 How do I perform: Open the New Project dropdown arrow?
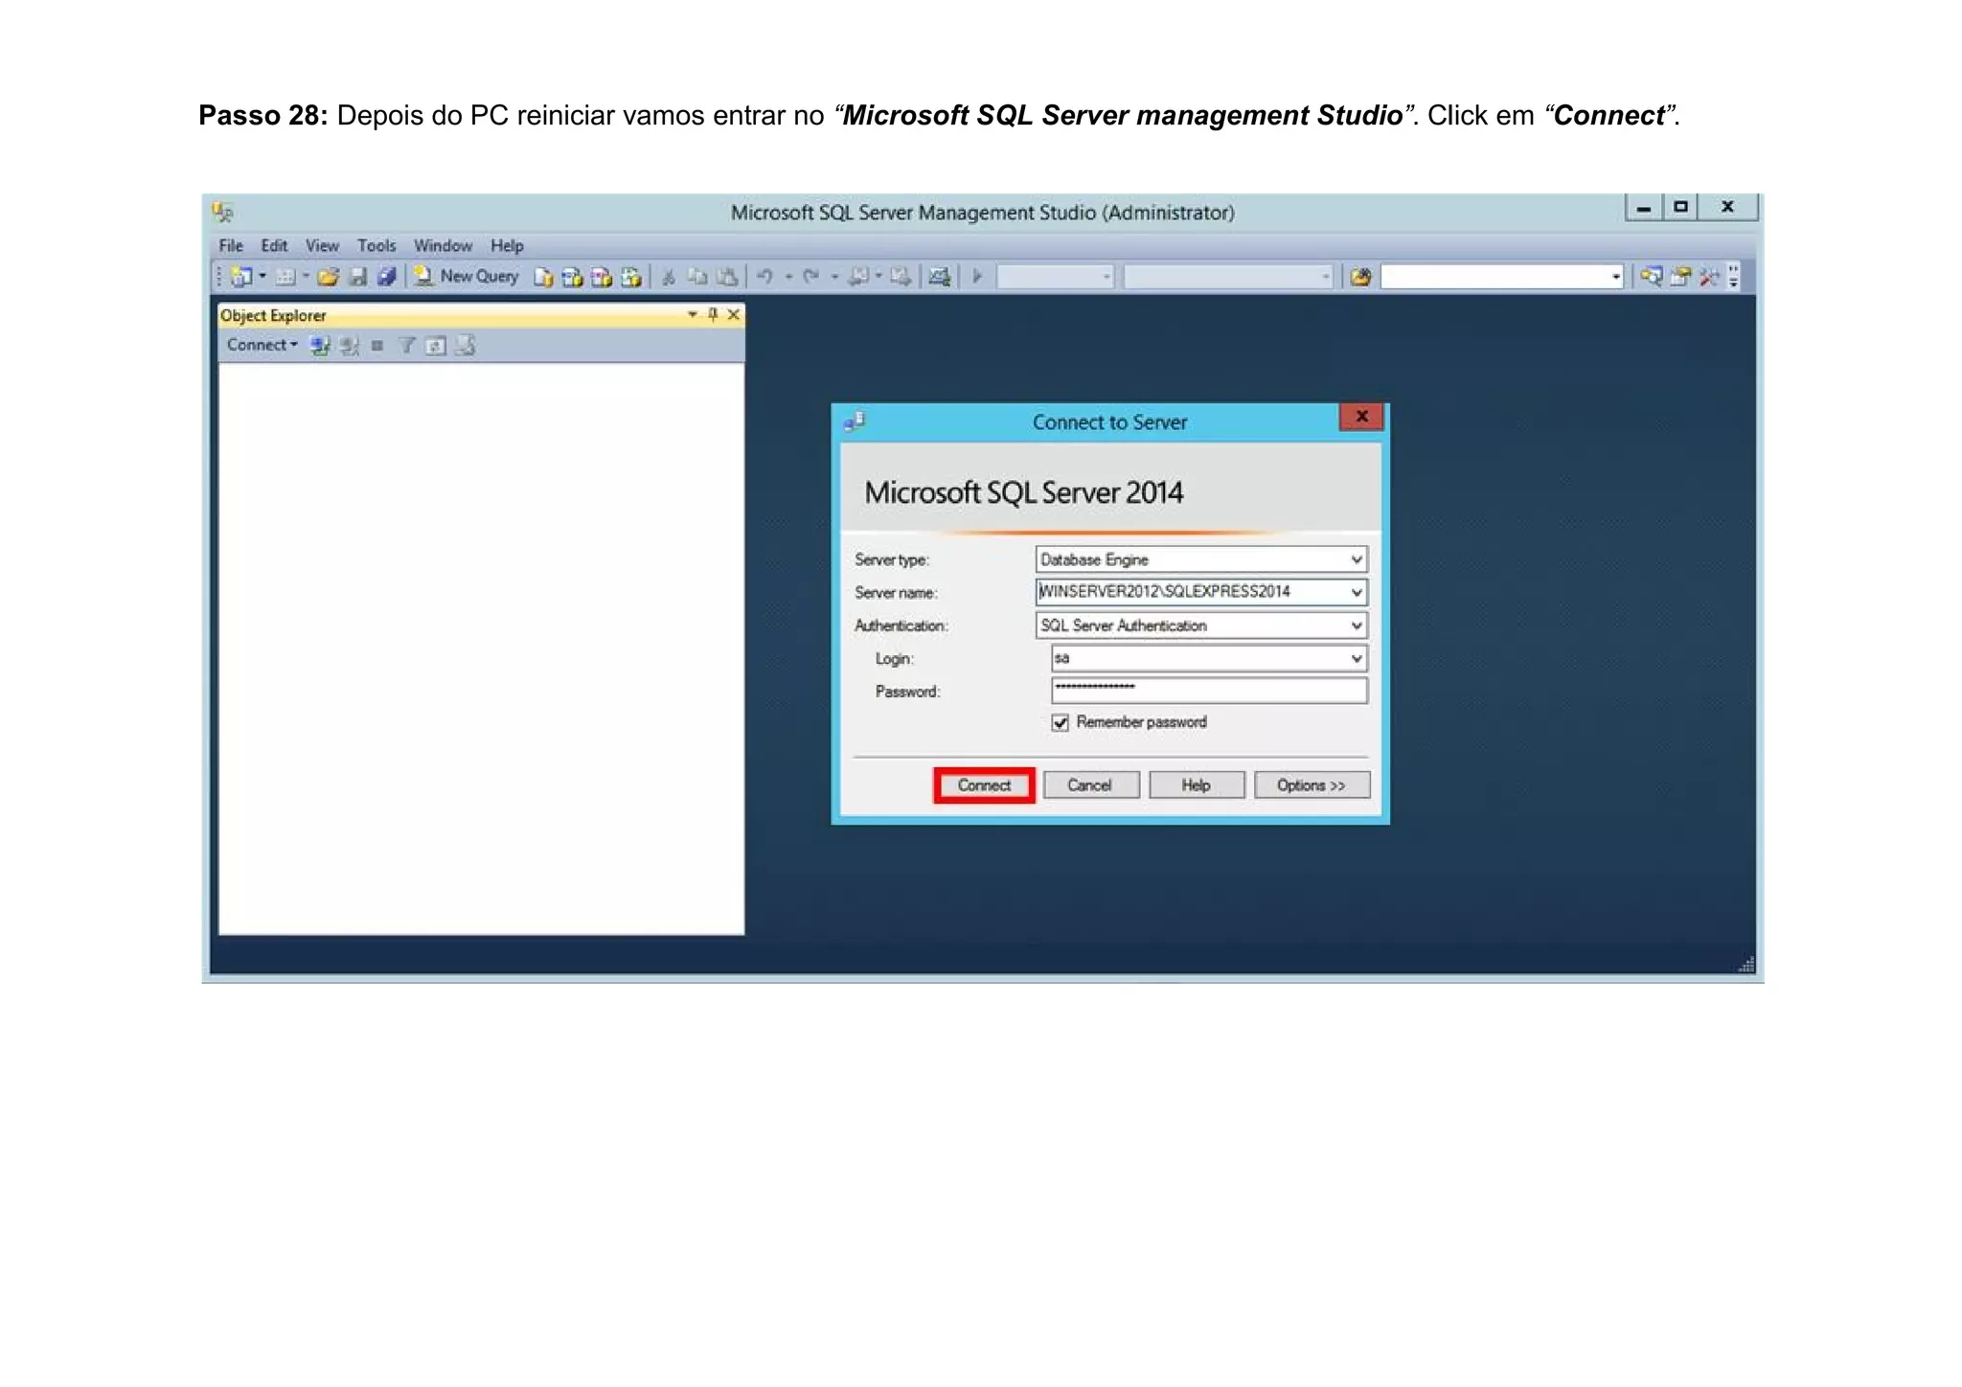click(262, 277)
